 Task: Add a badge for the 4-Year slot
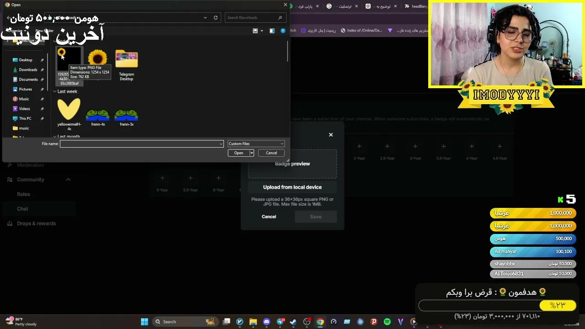472,146
